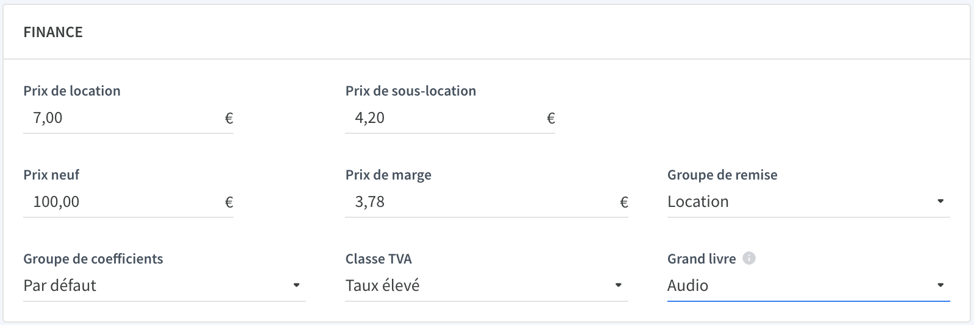Click the Audio selected value
This screenshot has width=974, height=325.
tap(688, 285)
